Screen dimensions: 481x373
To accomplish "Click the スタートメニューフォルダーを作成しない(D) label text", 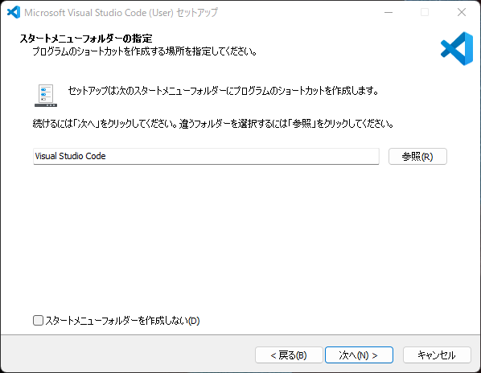I will click(x=122, y=321).
